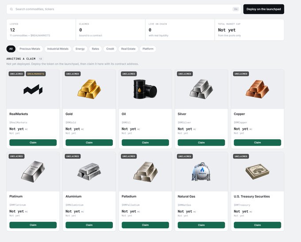This screenshot has height=242, width=301.
Task: Open the Oil barrels image
Action: [x=145, y=89]
